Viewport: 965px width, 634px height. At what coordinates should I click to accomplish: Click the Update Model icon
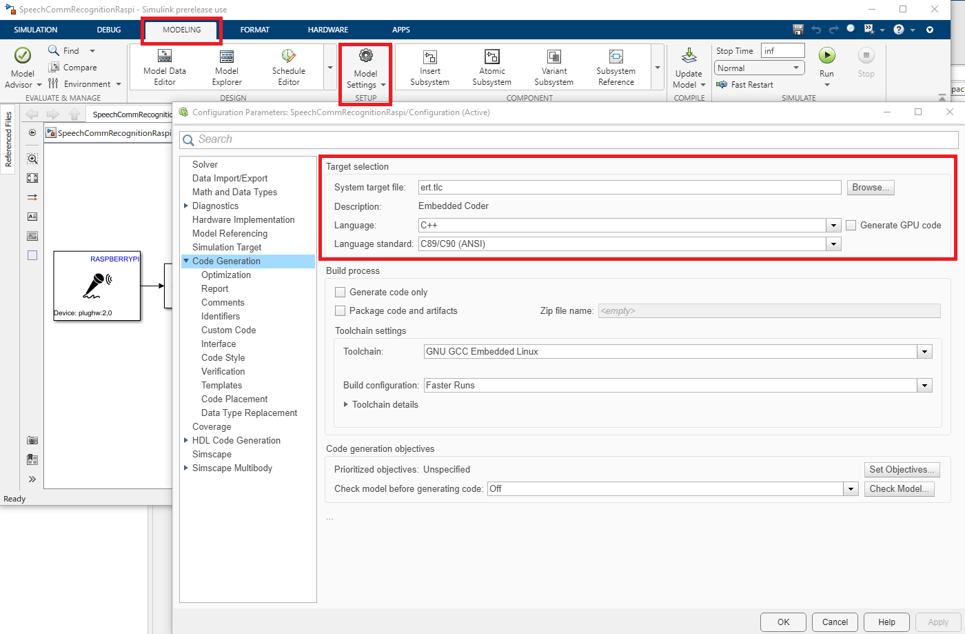coord(689,57)
